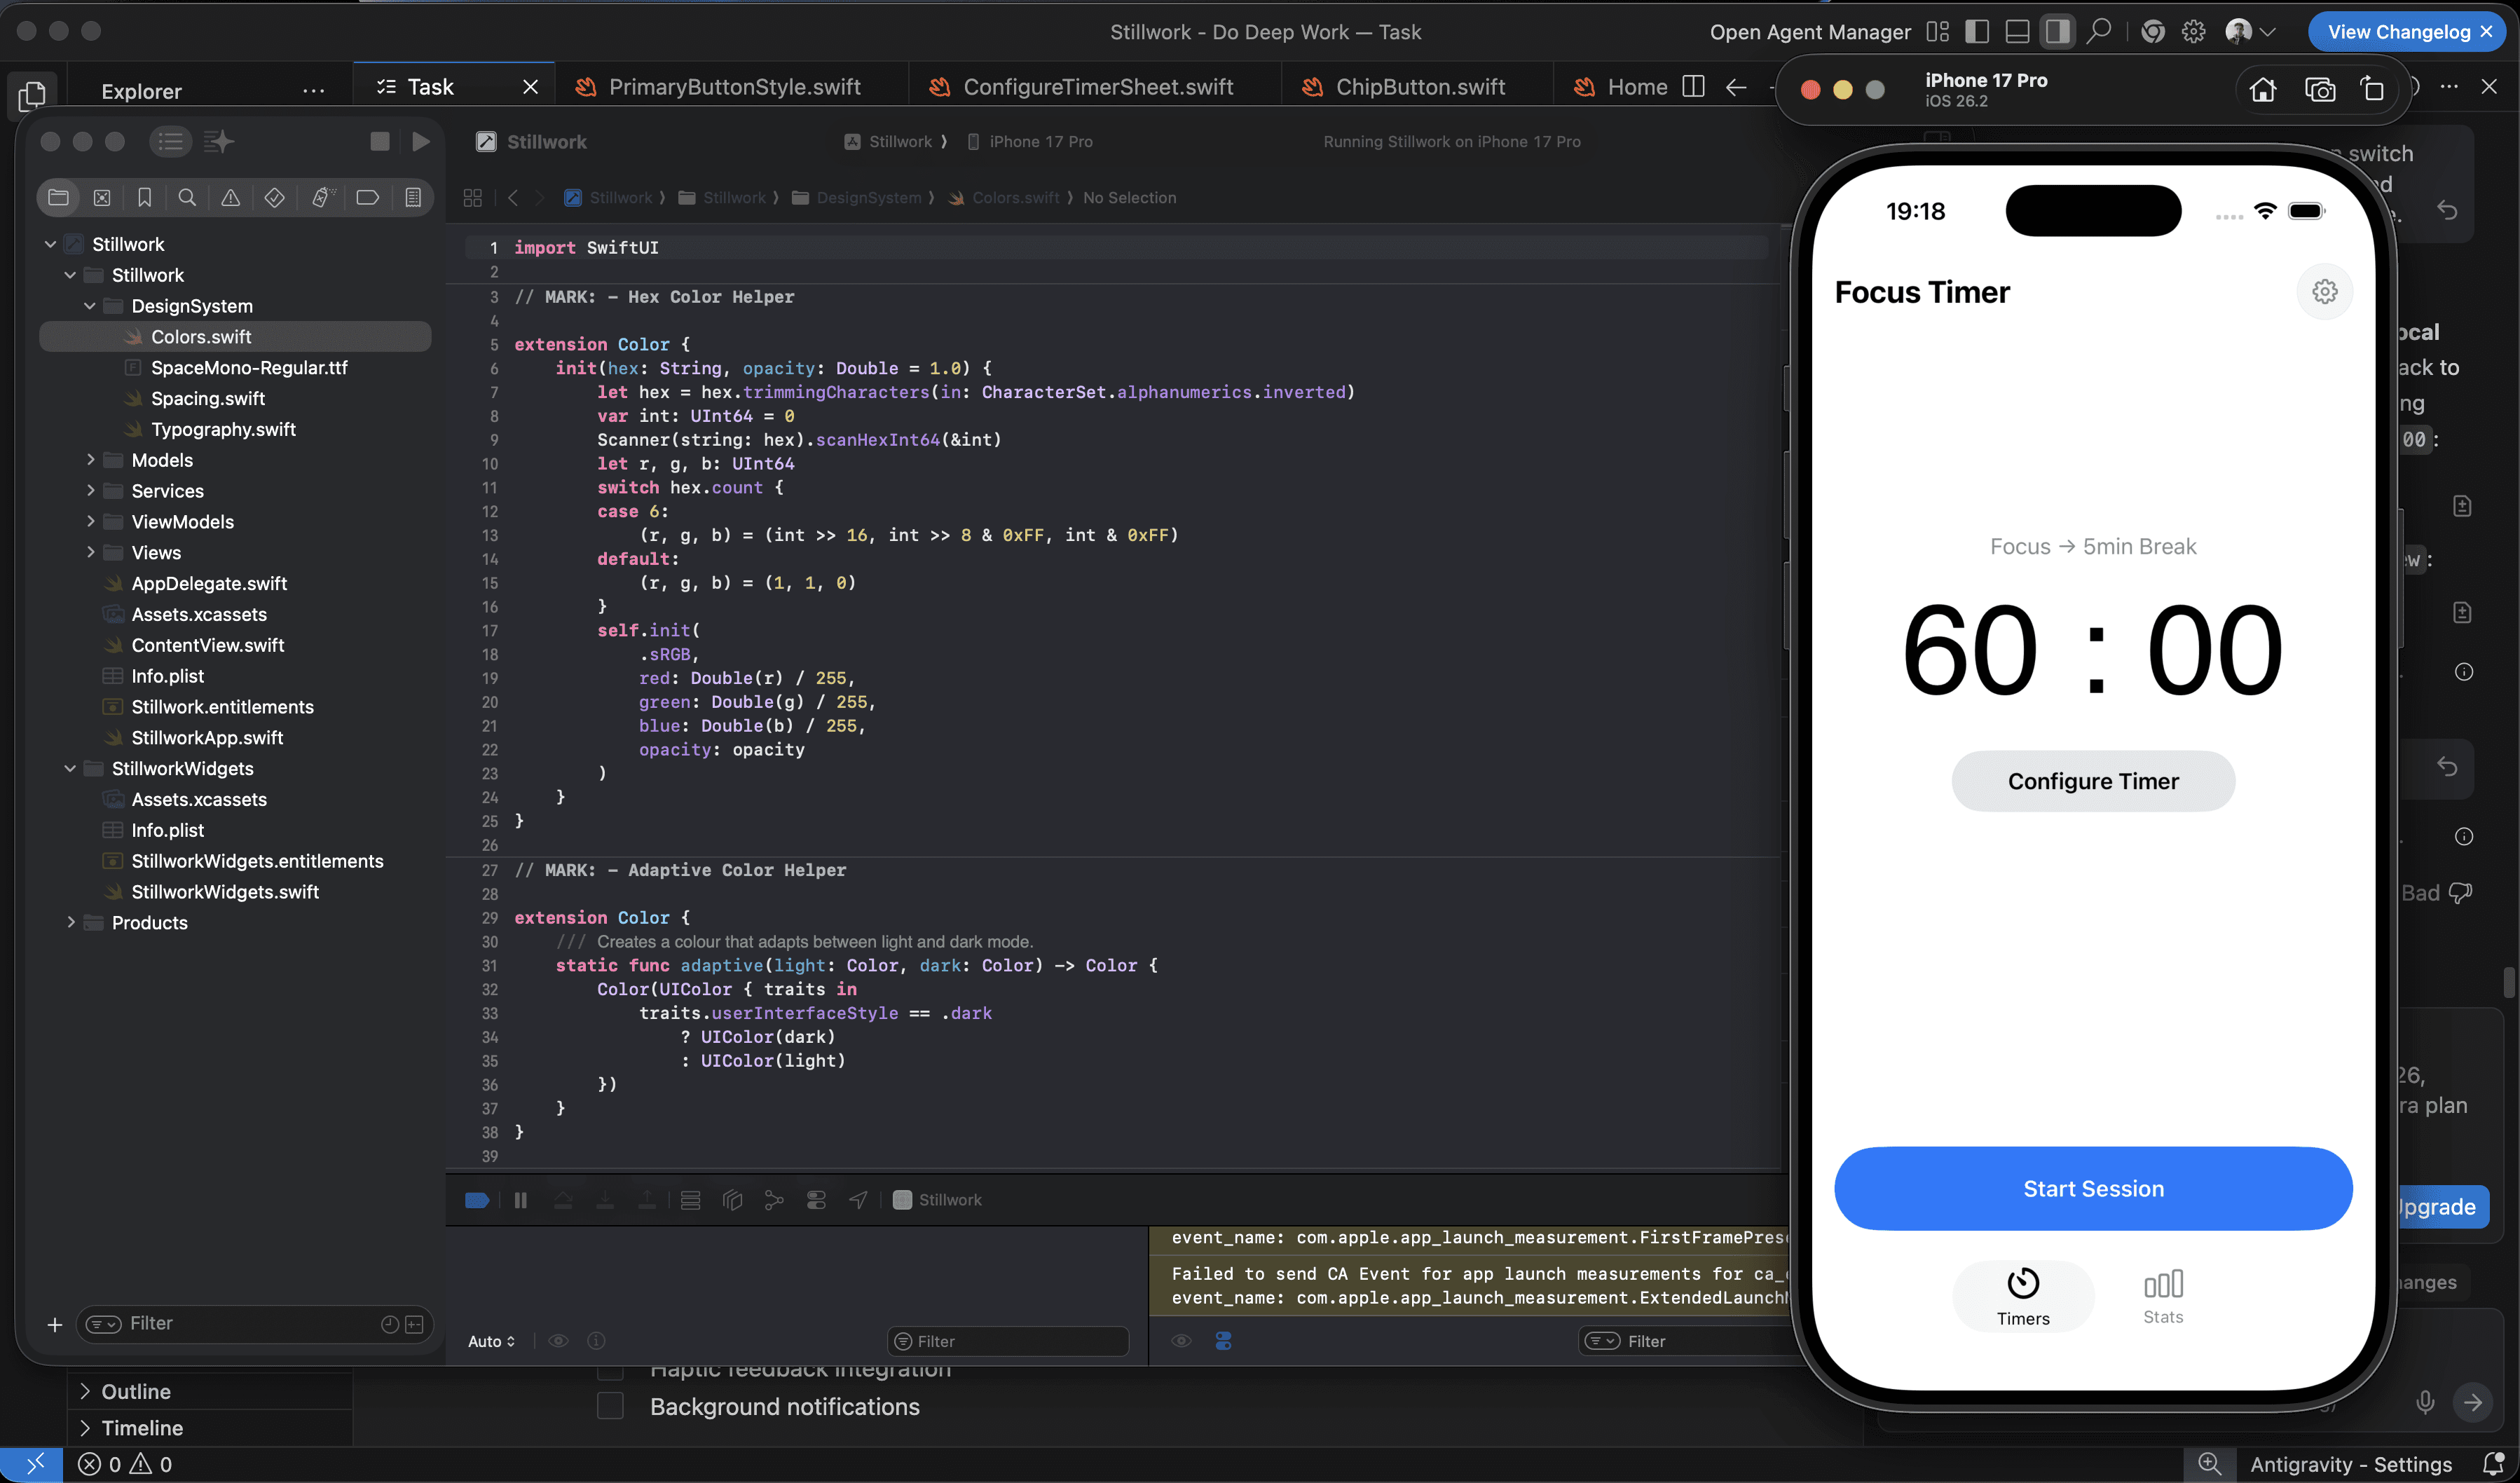The height and width of the screenshot is (1483, 2520).
Task: Click the Configure Timer button
Action: pos(2092,781)
